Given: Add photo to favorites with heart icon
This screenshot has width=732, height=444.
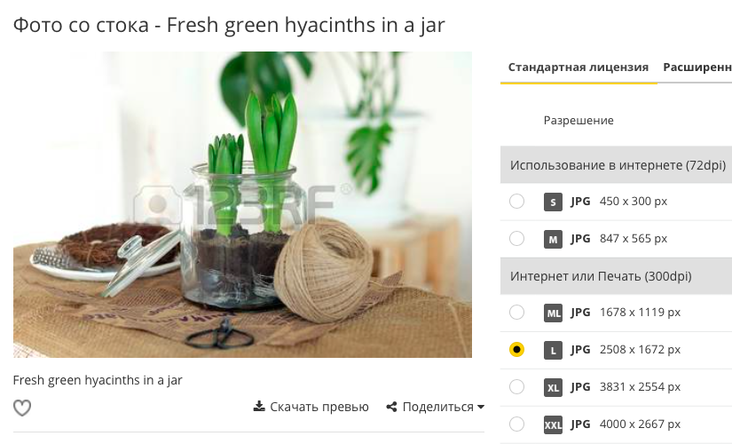Looking at the screenshot, I should tap(22, 408).
